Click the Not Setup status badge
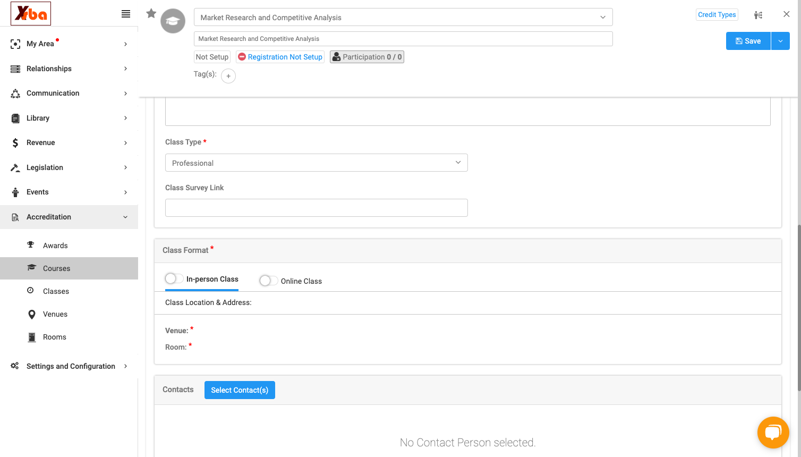Screen dimensions: 801x457 [x=212, y=57]
